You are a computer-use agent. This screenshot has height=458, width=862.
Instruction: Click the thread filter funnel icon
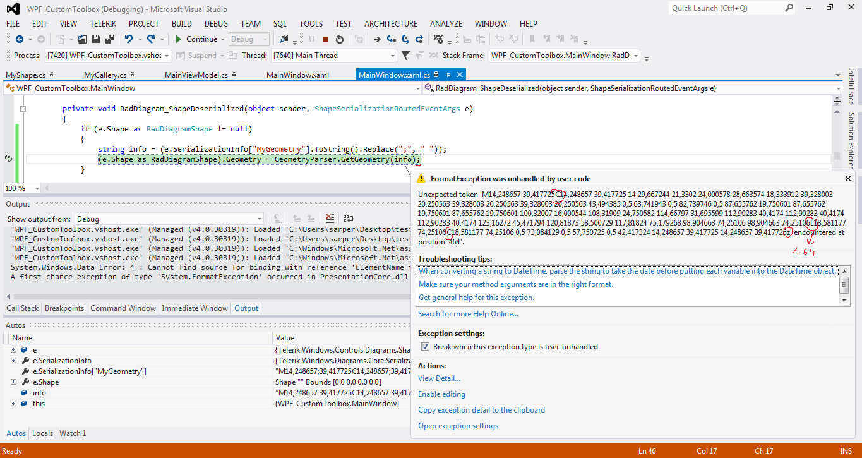[405, 56]
